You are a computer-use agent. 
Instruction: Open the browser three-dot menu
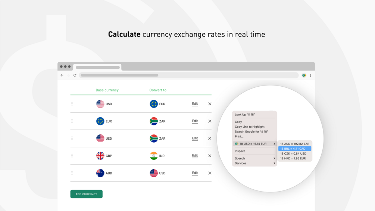(x=310, y=75)
